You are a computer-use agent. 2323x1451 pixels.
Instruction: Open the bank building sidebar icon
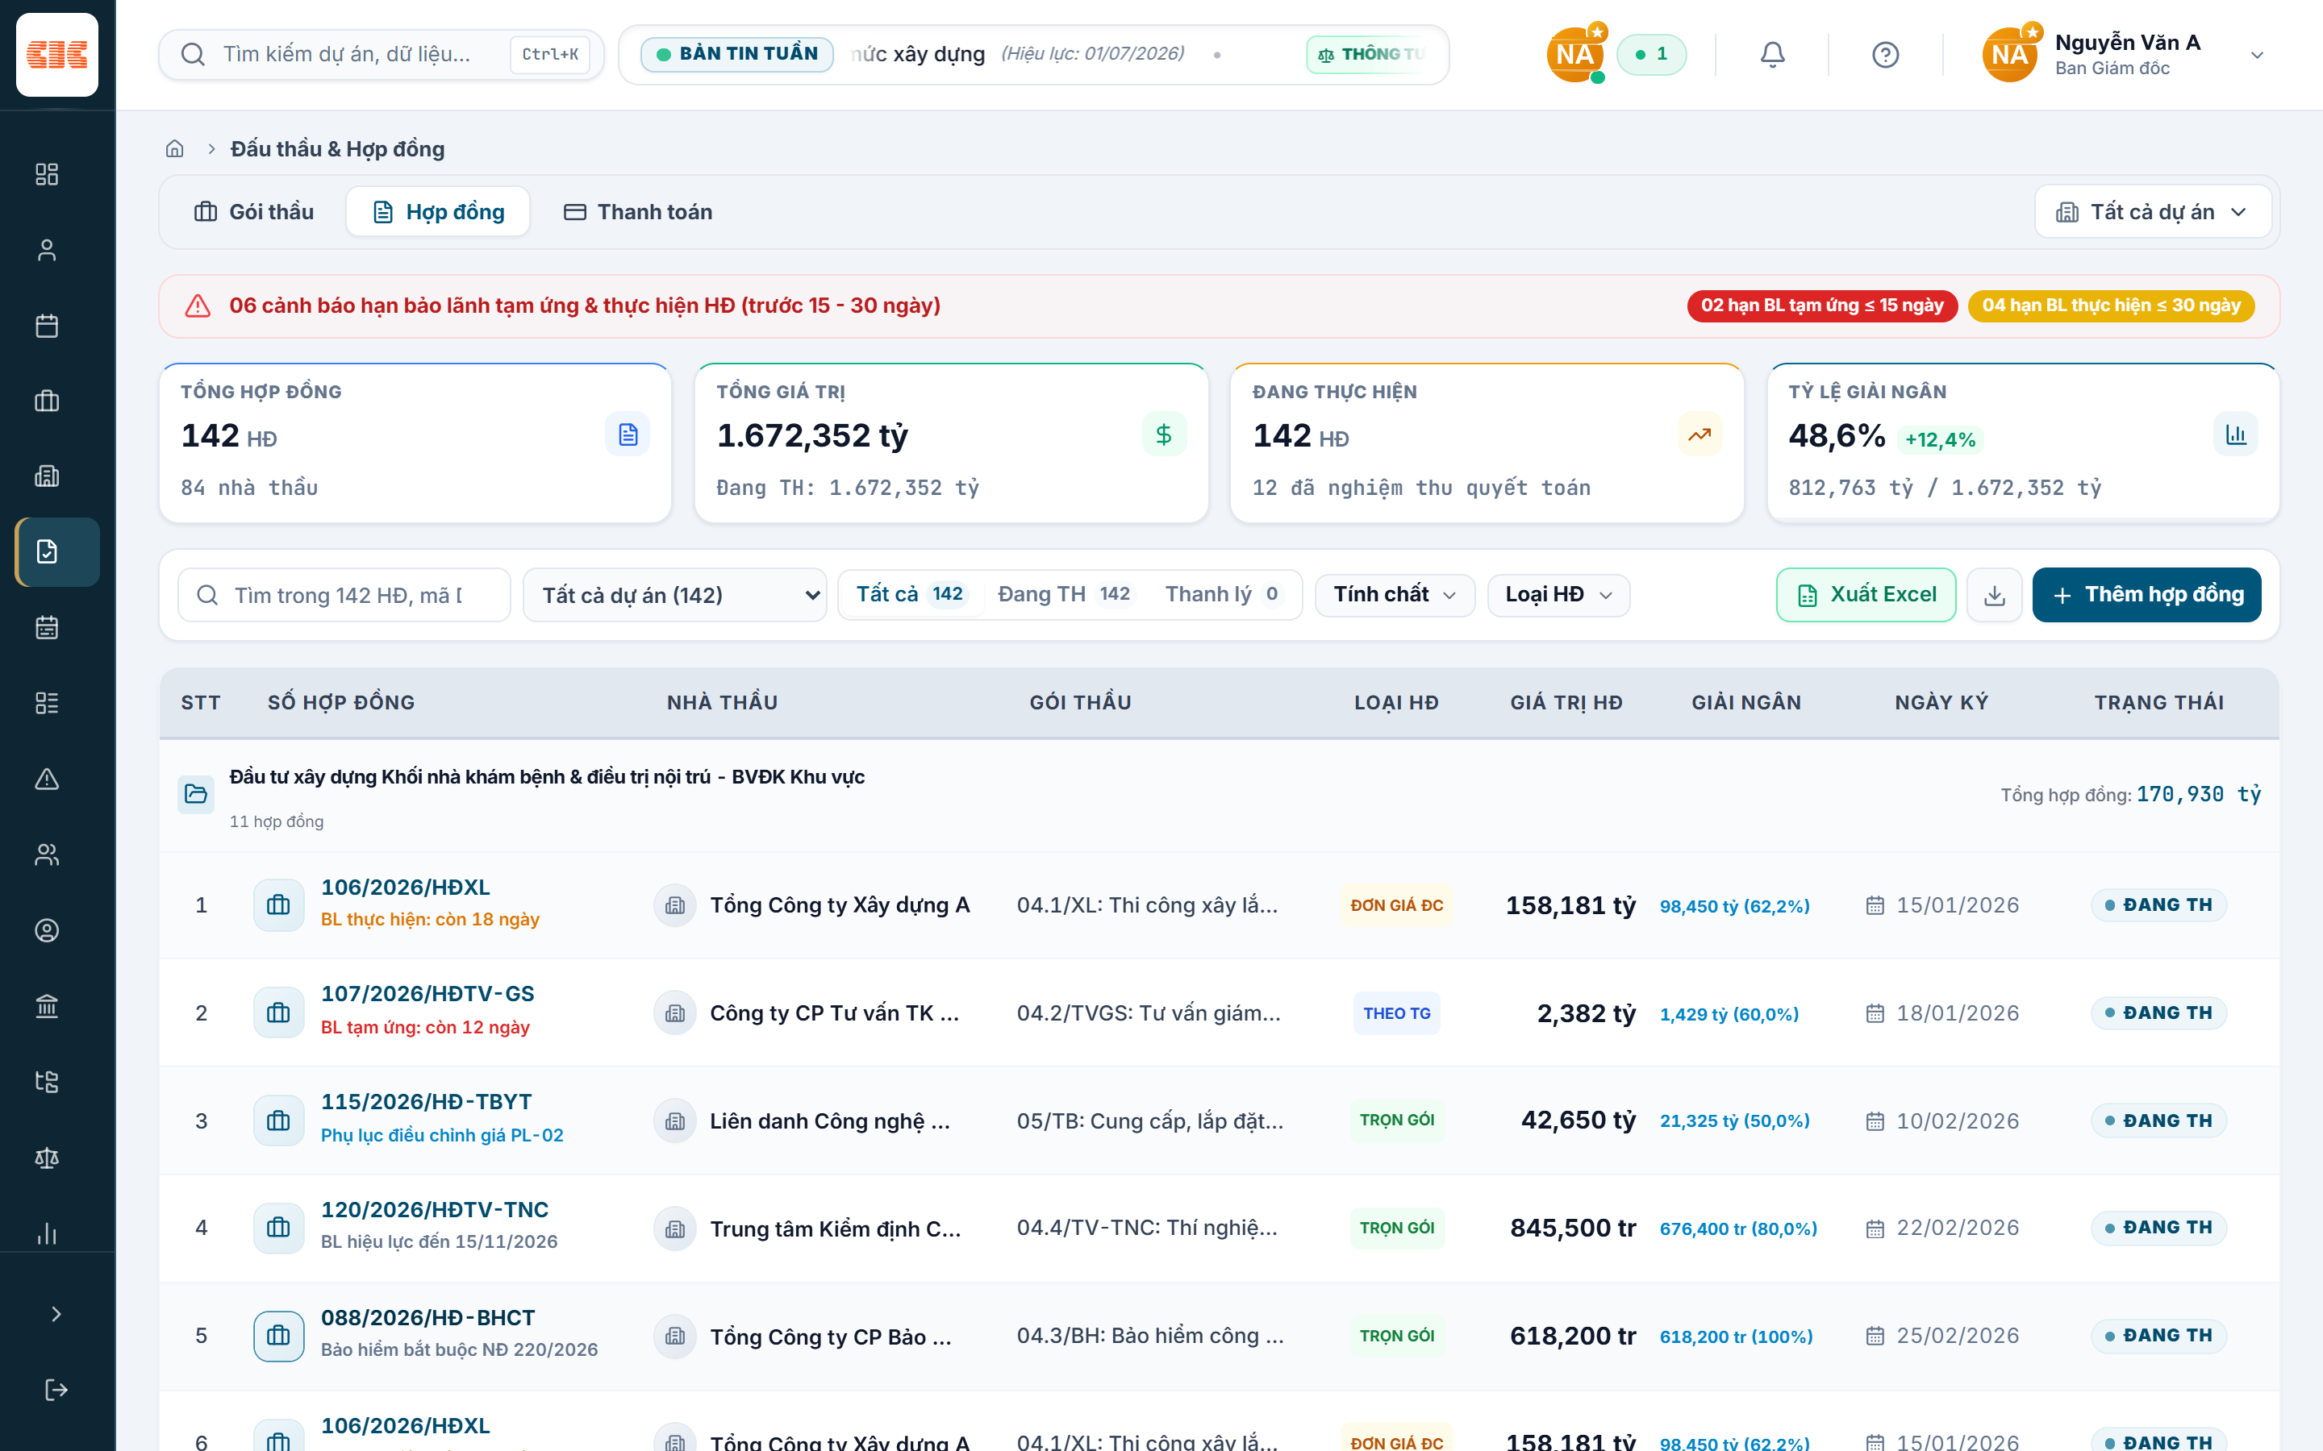pyautogui.click(x=47, y=1006)
